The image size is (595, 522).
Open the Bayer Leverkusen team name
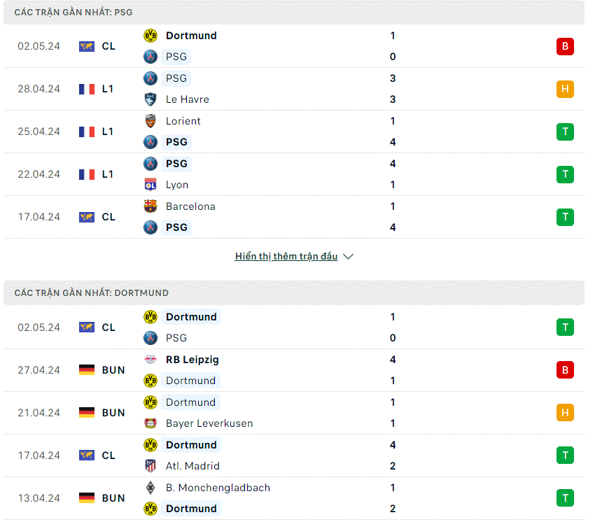pyautogui.click(x=209, y=423)
